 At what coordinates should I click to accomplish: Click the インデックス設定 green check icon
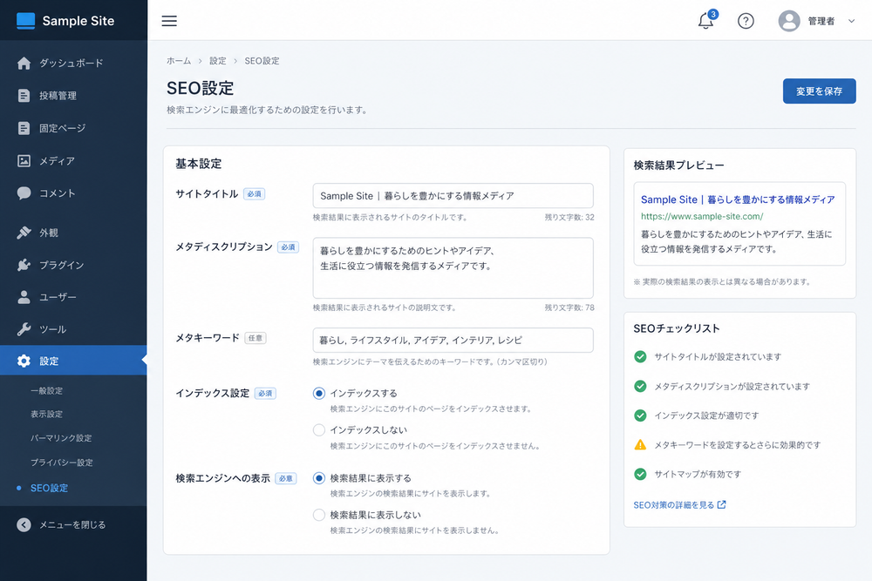tap(640, 415)
